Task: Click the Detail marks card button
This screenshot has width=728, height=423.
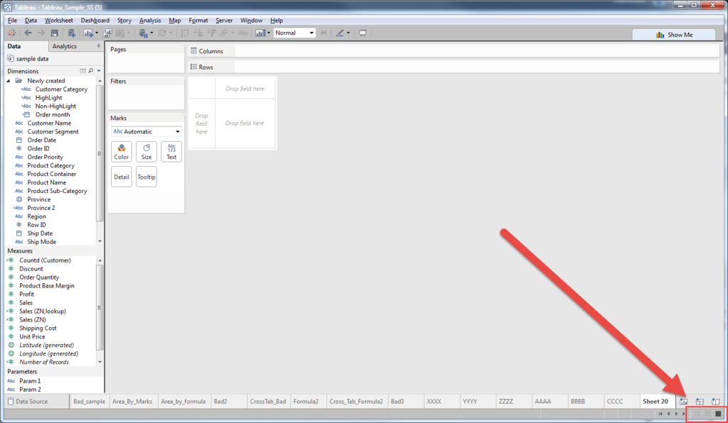Action: coord(121,177)
